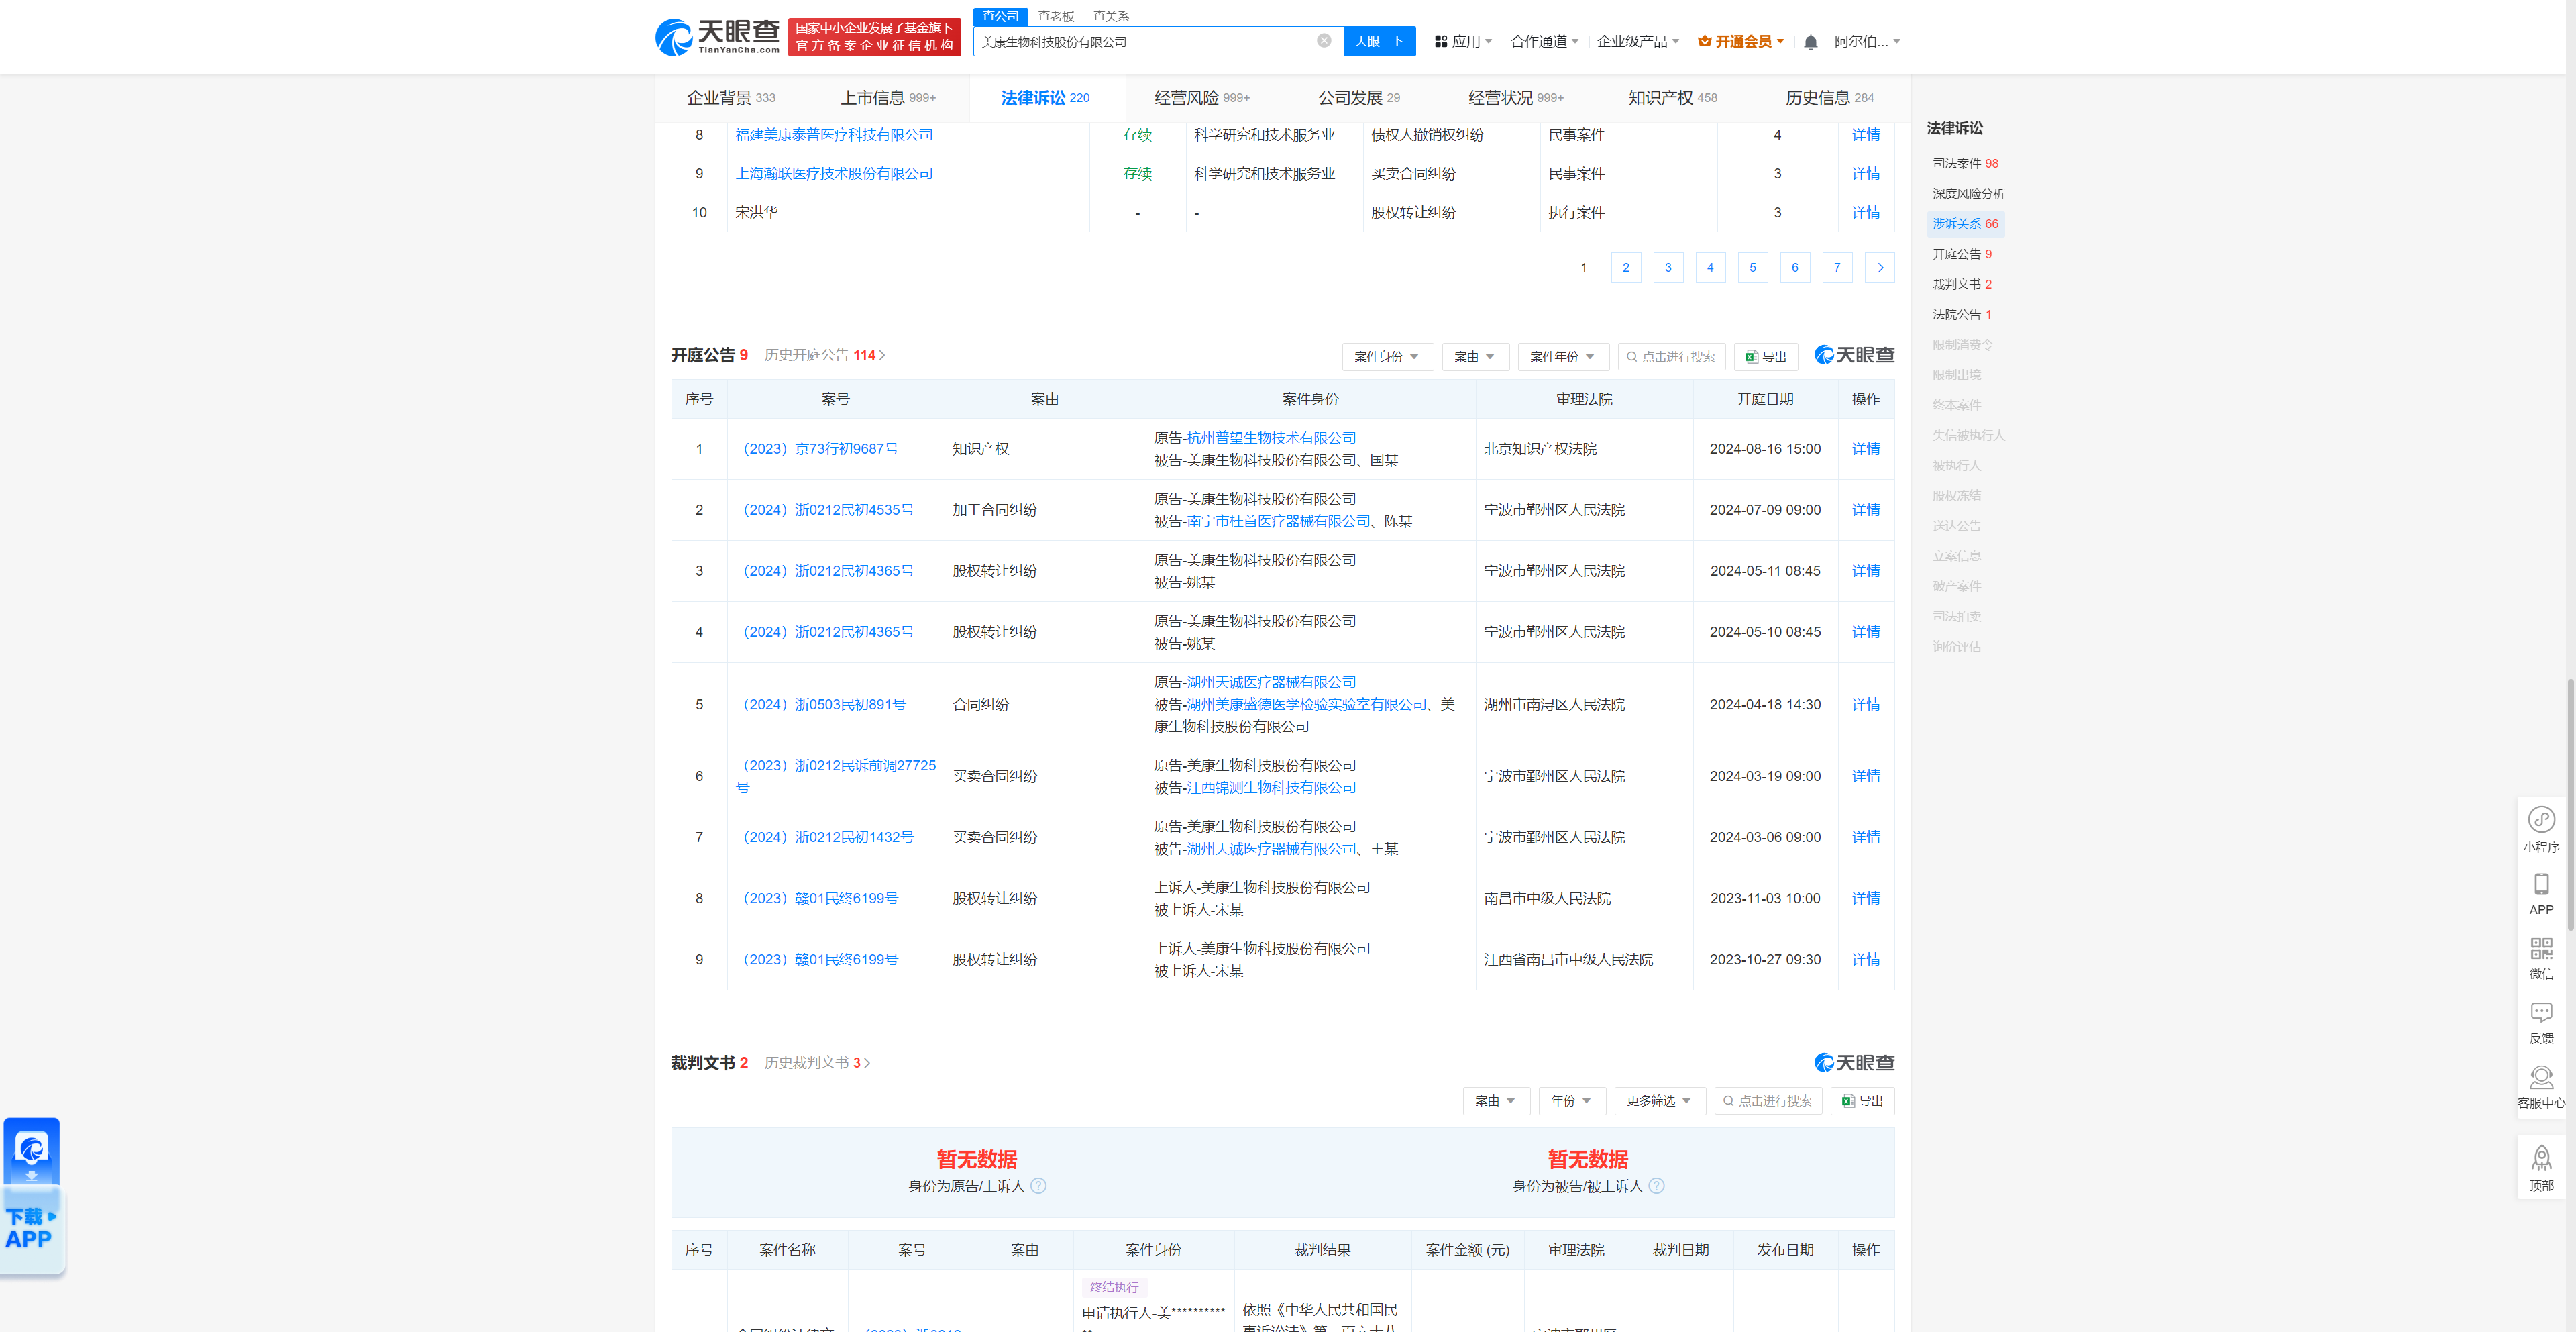
Task: Export 裁判文书 table via 导出 button
Action: click(x=1862, y=1101)
